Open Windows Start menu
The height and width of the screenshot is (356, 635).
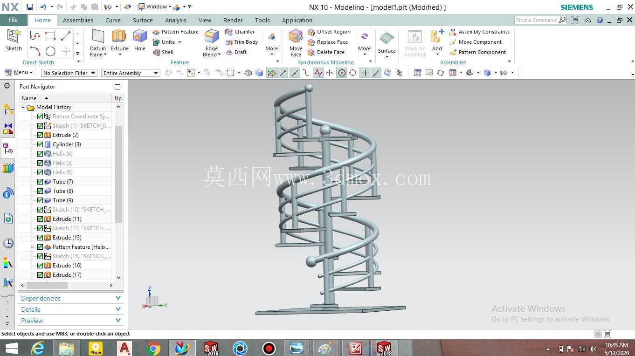point(11,348)
